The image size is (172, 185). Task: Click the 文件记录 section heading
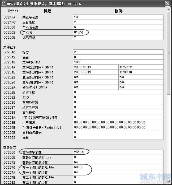click(10, 47)
